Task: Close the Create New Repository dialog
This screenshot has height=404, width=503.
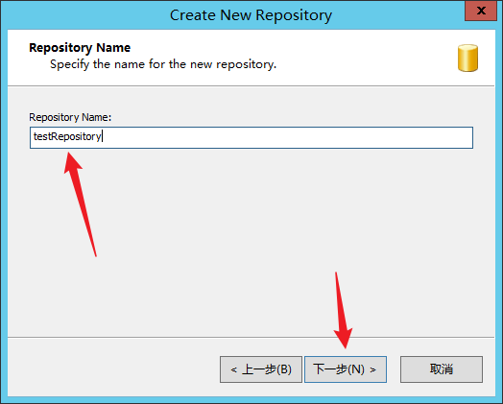Action: pyautogui.click(x=481, y=11)
